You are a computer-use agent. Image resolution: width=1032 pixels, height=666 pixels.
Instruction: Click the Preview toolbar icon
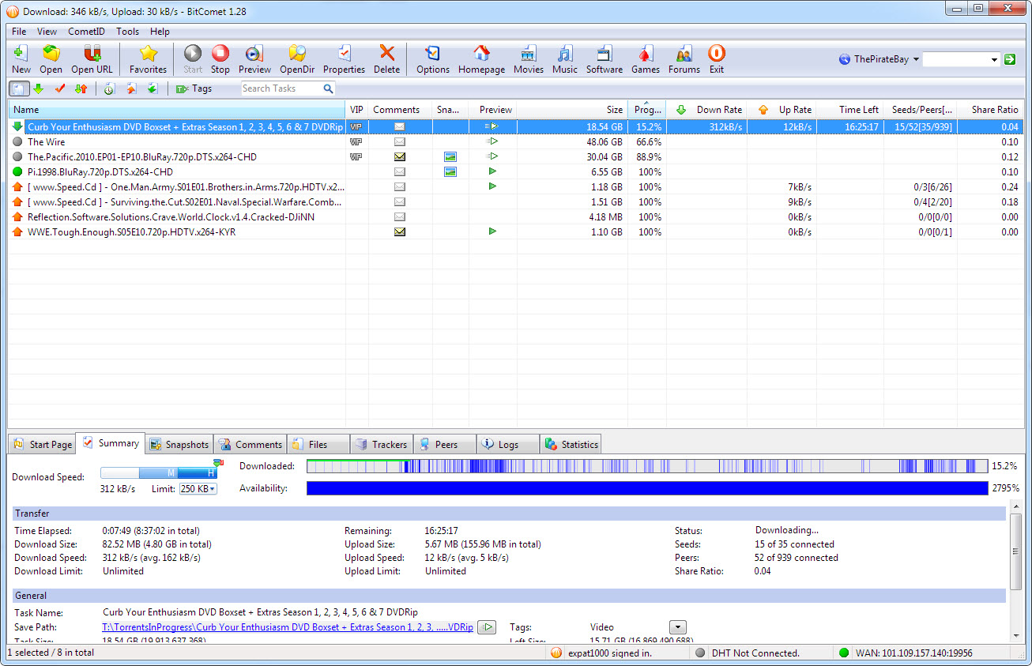(254, 53)
